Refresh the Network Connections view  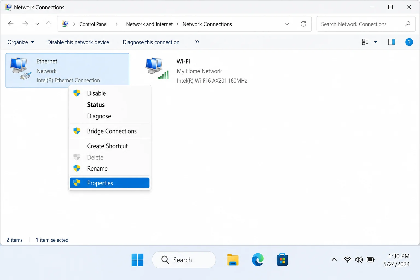(x=303, y=24)
